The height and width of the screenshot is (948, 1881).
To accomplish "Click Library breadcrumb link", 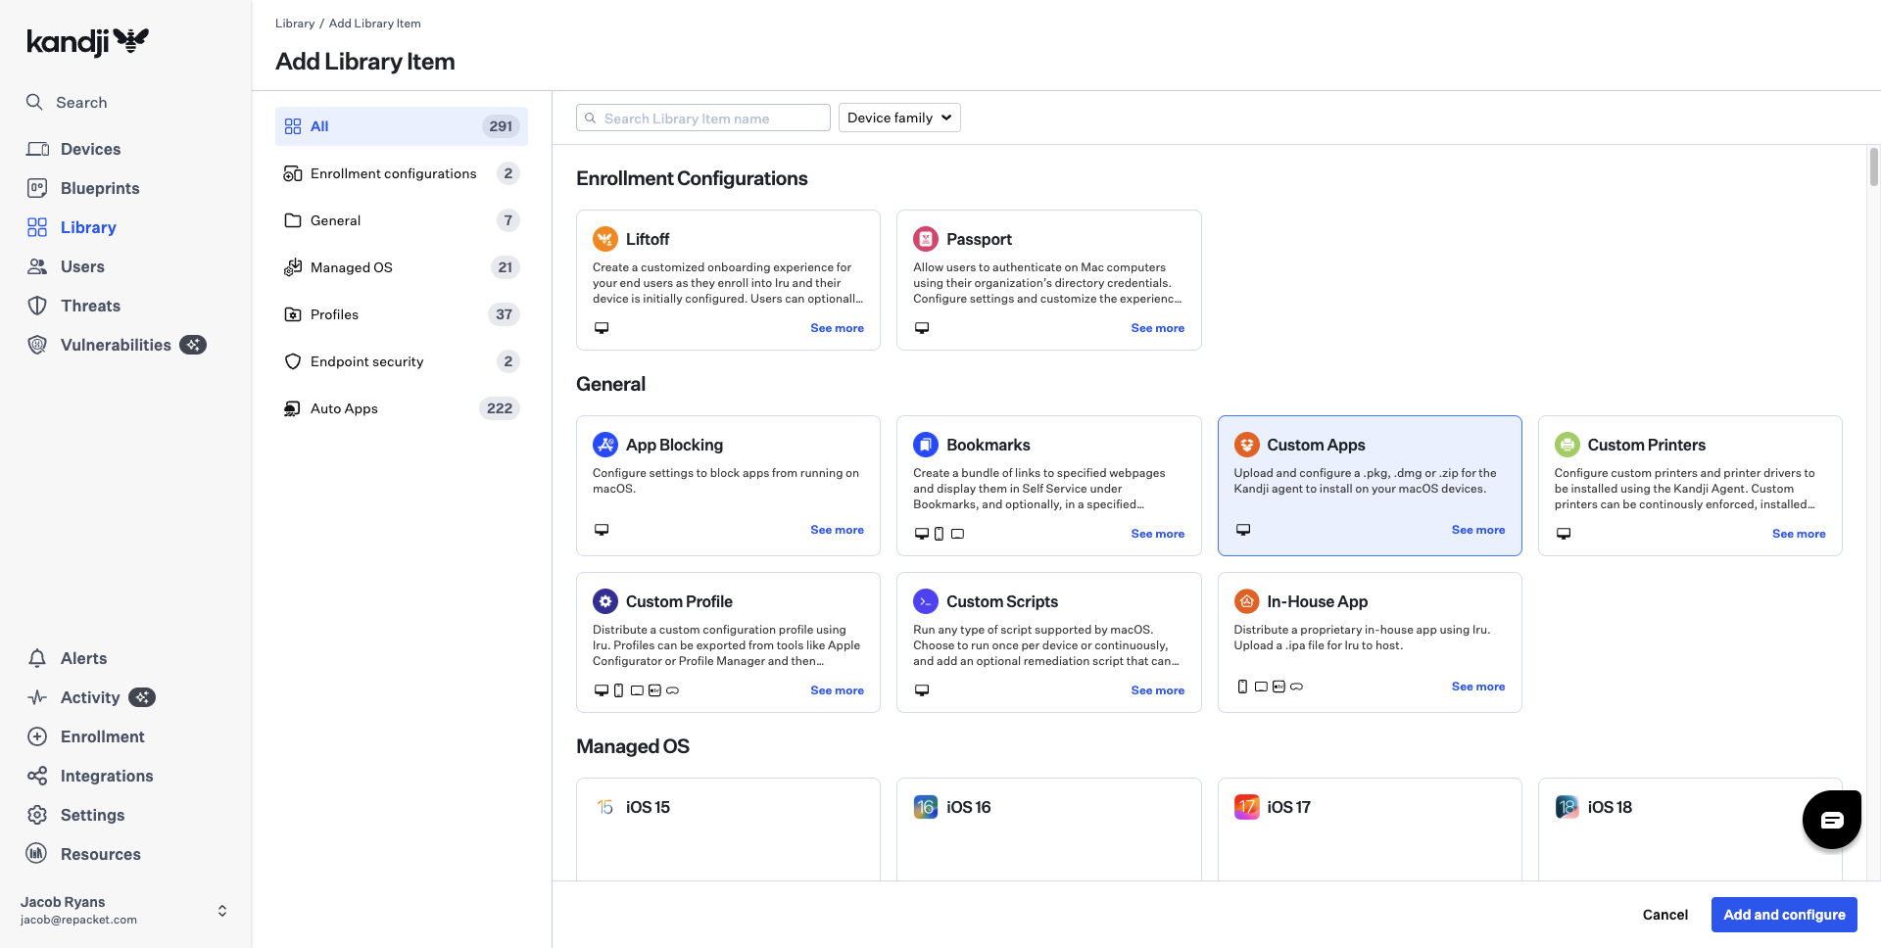I will tap(295, 24).
